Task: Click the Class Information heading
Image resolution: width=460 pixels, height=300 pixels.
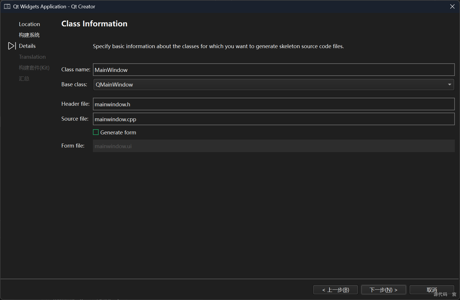Action: 94,23
